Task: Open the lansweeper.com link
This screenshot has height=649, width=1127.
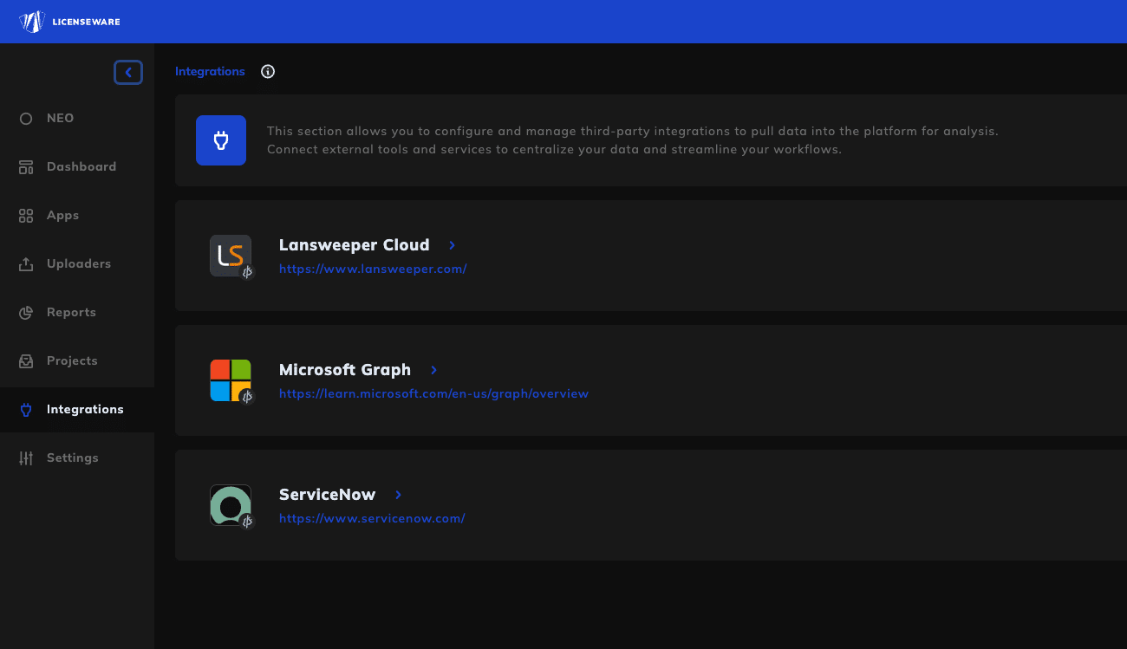Action: click(x=373, y=269)
